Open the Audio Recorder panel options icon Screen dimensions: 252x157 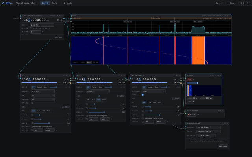tap(220, 111)
